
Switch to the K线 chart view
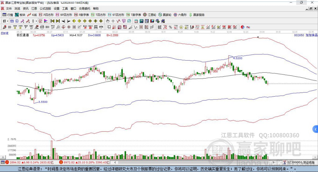pyautogui.click(x=32, y=15)
